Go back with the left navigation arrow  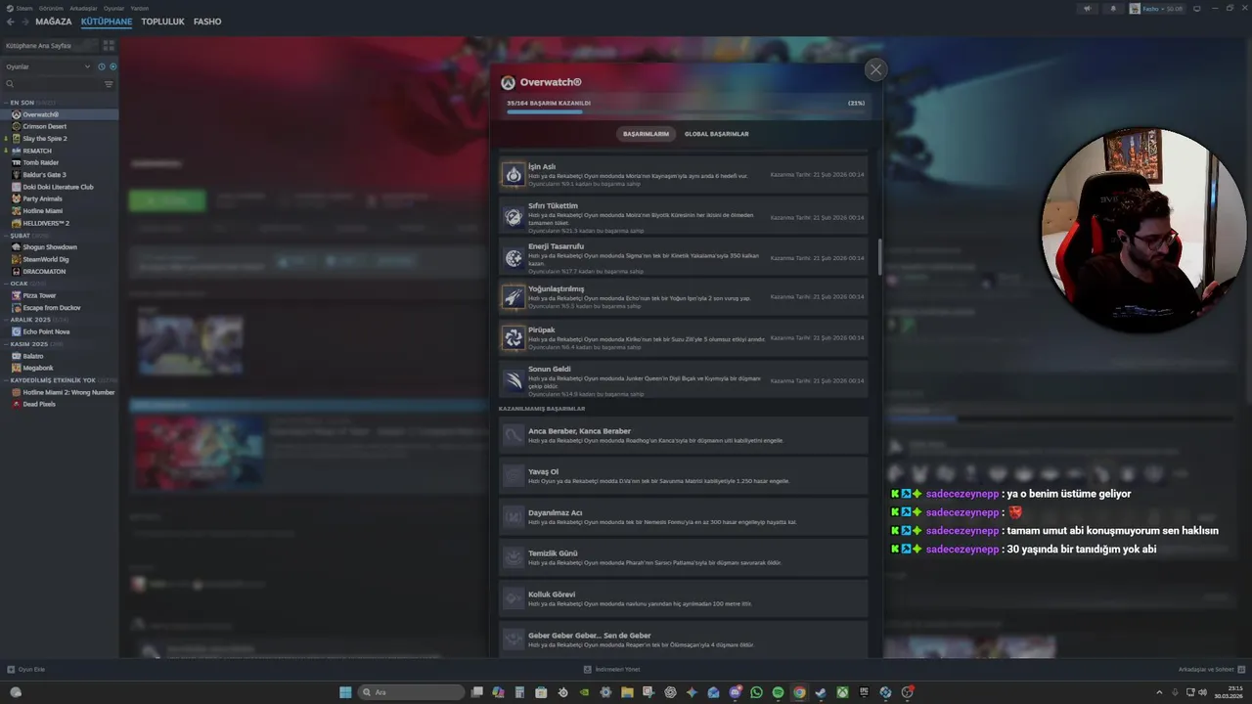[11, 22]
